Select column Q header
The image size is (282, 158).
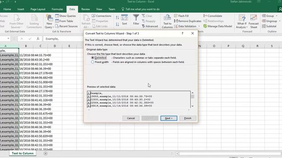point(243,46)
